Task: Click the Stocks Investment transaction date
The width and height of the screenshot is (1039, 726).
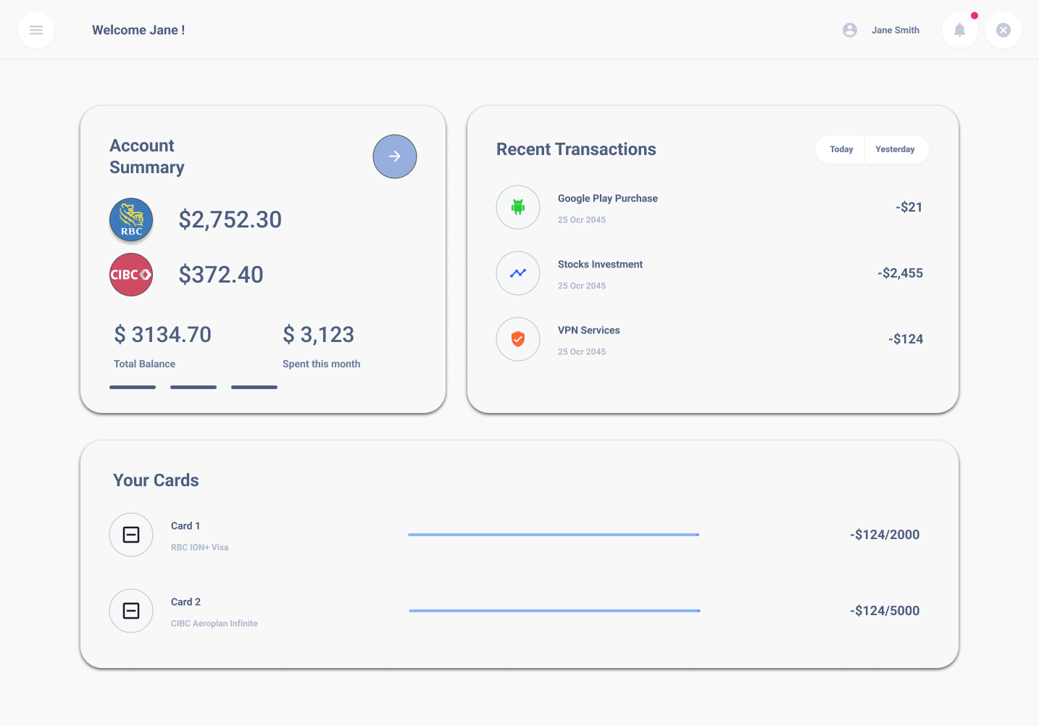Action: tap(582, 286)
